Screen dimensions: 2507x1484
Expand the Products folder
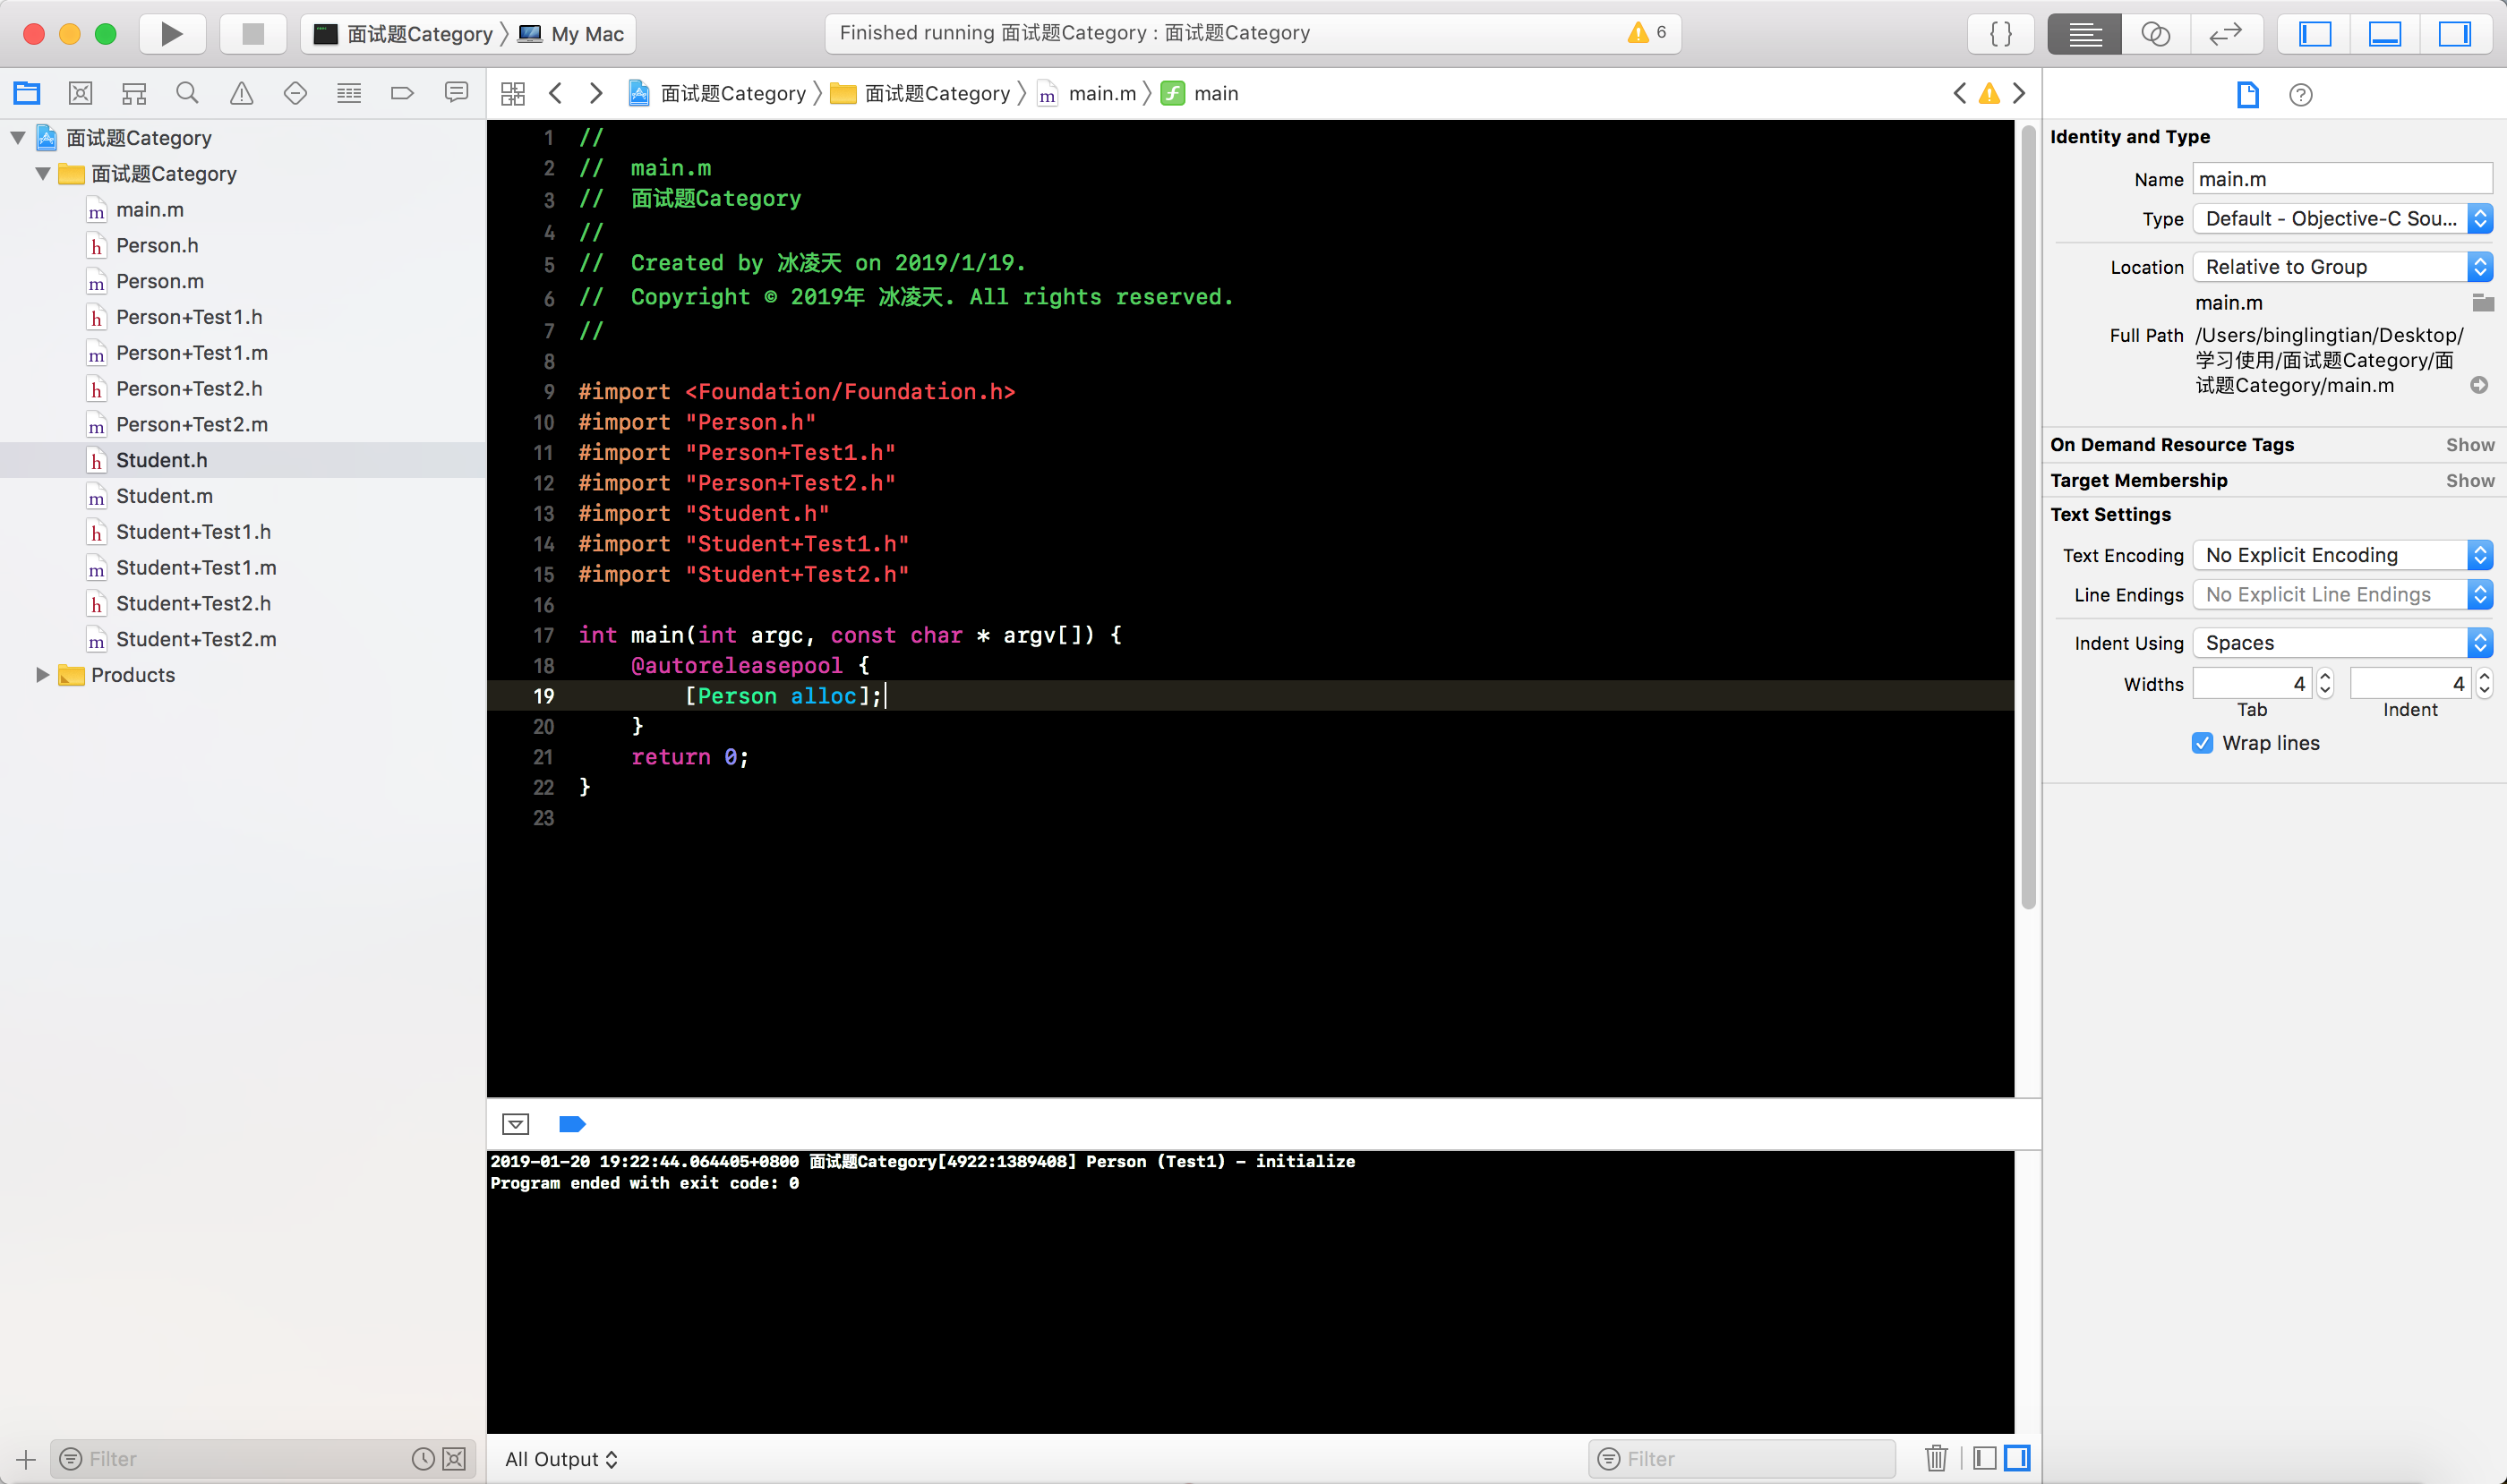click(42, 675)
